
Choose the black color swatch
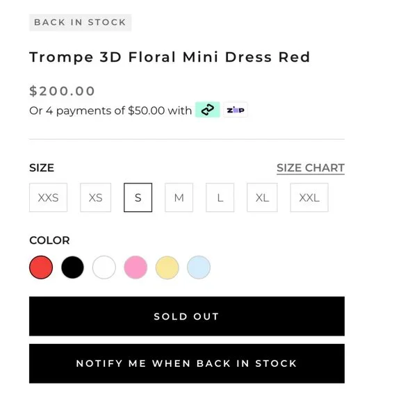click(x=72, y=268)
